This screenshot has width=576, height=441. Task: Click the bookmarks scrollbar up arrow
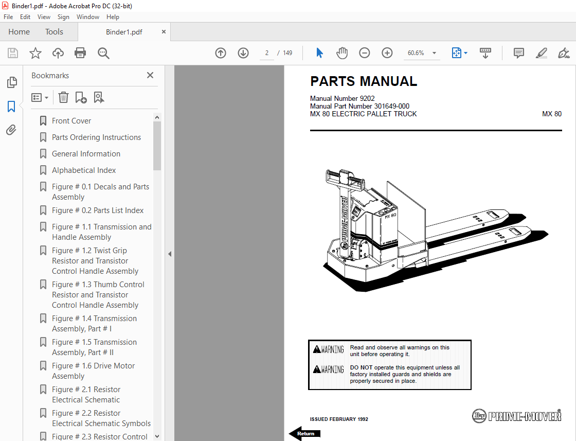tap(157, 118)
